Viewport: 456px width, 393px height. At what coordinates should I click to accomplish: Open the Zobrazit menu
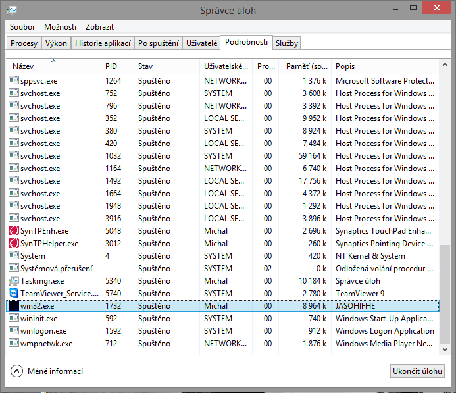pos(99,27)
